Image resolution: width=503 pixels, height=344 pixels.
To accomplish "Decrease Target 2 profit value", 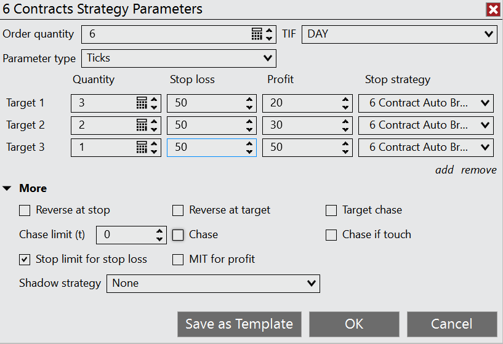I will coord(345,129).
